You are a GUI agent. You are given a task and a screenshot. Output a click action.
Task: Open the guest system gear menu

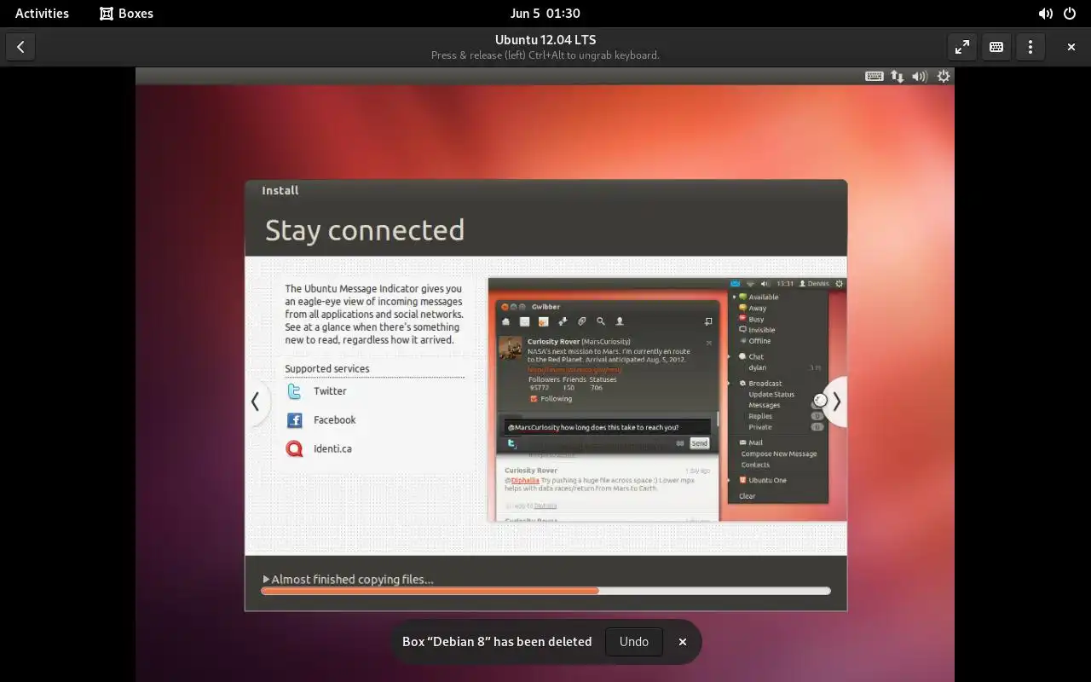click(x=944, y=76)
